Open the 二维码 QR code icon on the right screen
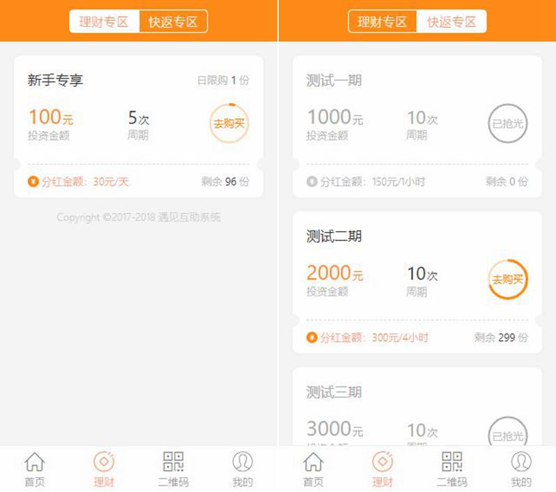 click(451, 462)
